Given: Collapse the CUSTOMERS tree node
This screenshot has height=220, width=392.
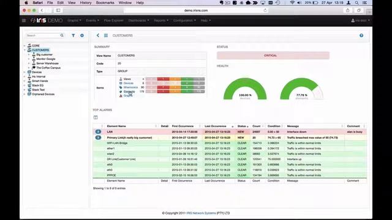Looking at the screenshot, I should 24,50.
